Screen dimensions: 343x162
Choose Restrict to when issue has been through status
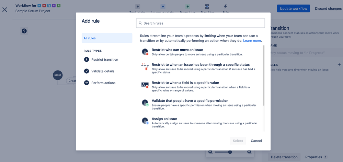pyautogui.click(x=201, y=68)
